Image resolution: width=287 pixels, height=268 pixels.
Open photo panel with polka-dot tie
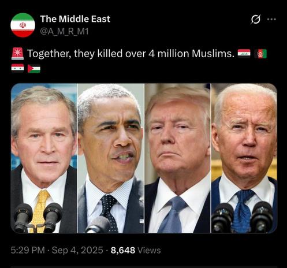[x=111, y=158]
